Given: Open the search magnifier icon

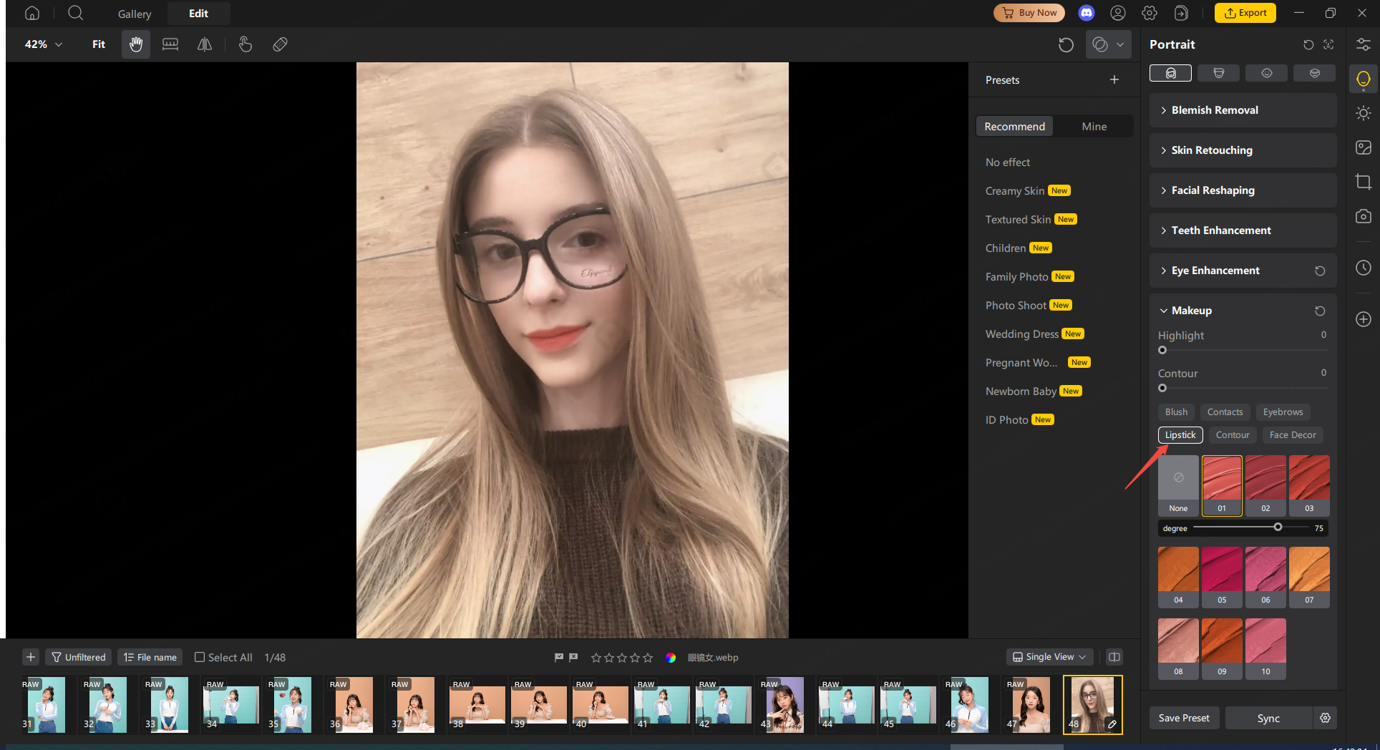Looking at the screenshot, I should pos(75,13).
